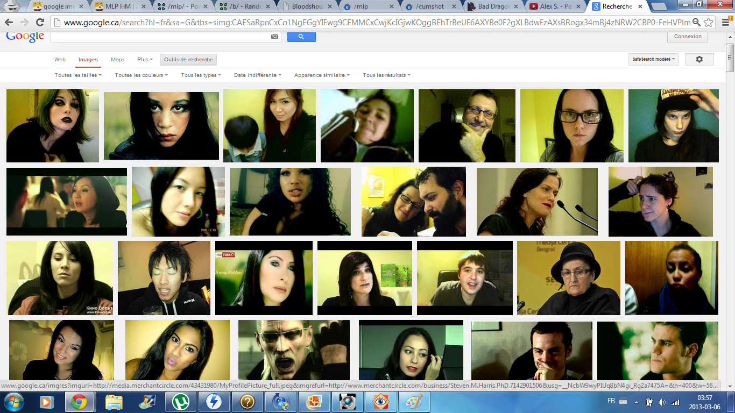This screenshot has width=735, height=413.
Task: Open the Chrome hamburger menu
Action: point(724,23)
